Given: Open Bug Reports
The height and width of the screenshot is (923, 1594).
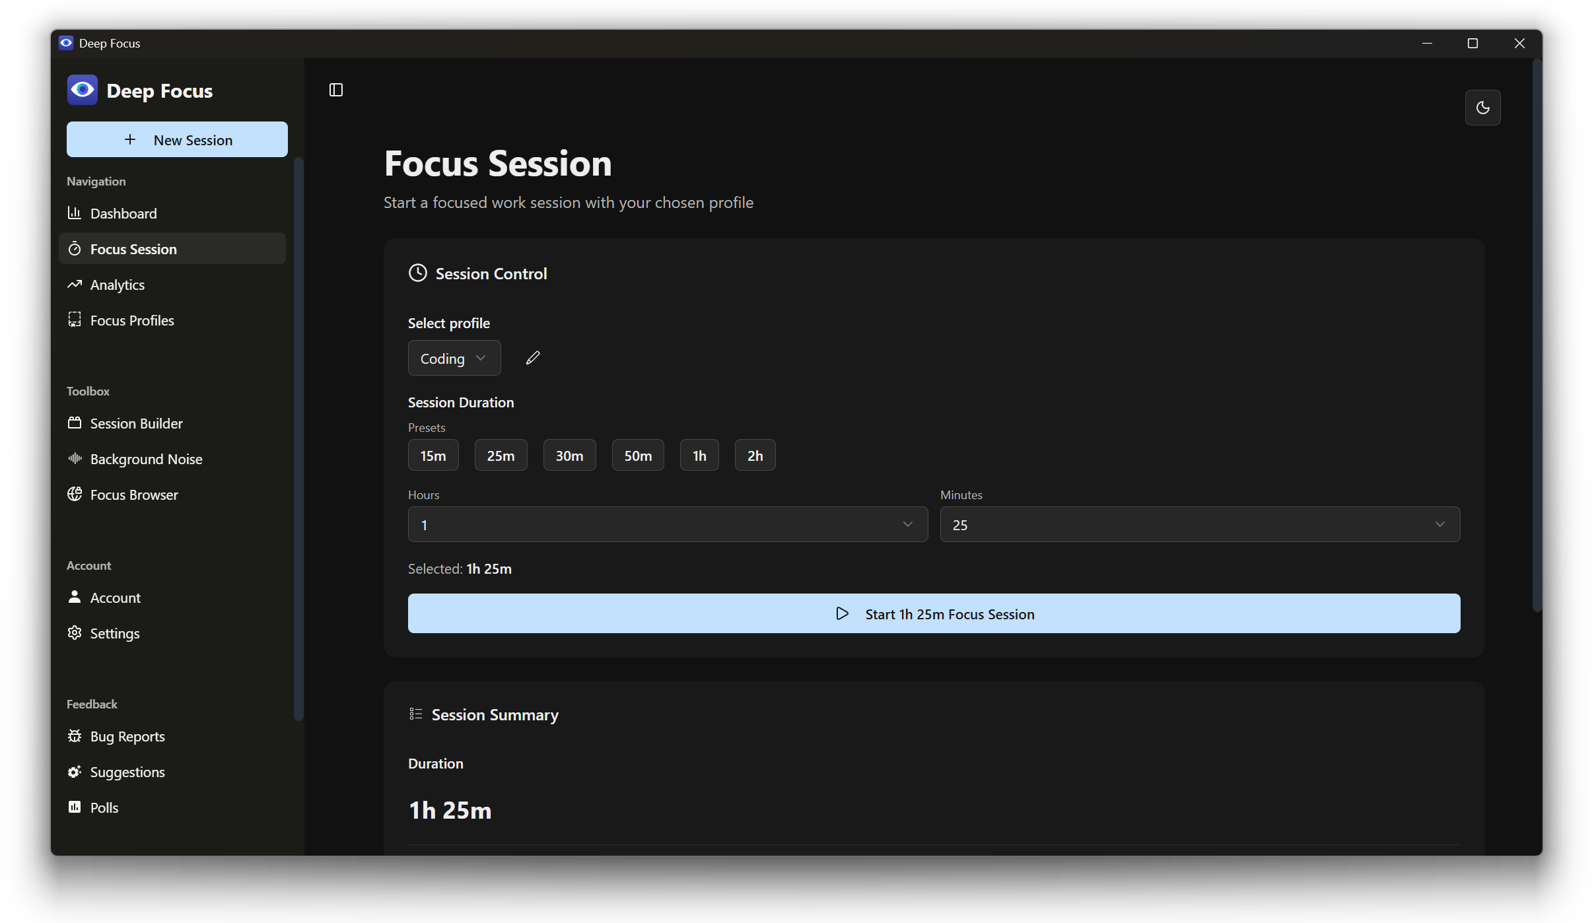Looking at the screenshot, I should pyautogui.click(x=172, y=736).
